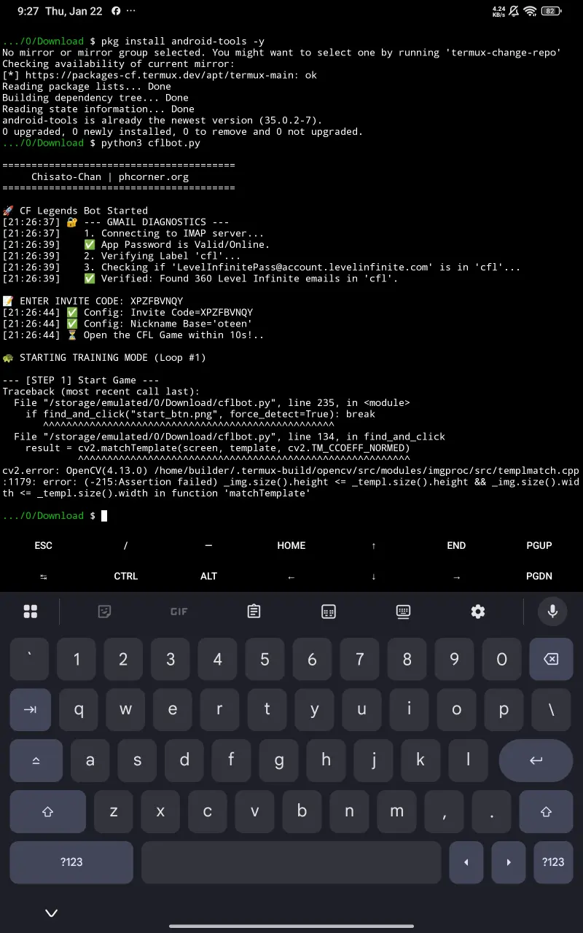Open the GIF search panel
The width and height of the screenshot is (583, 933).
[x=179, y=612]
